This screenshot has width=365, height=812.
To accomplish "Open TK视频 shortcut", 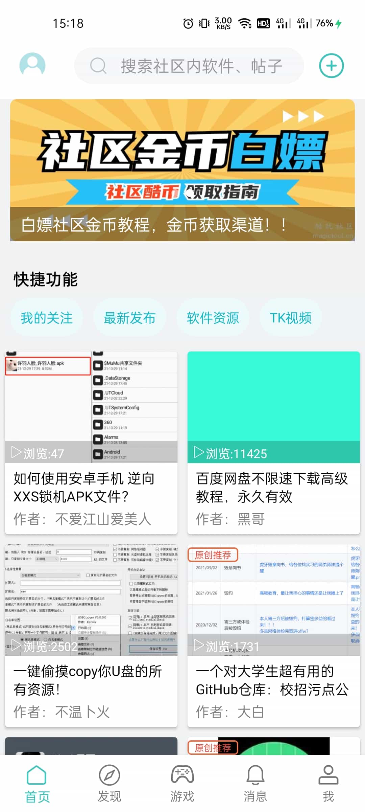I will [290, 318].
